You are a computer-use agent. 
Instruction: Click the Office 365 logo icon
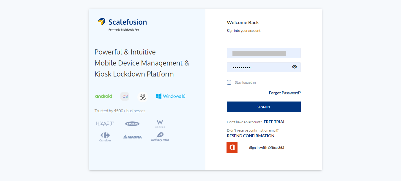[x=232, y=147]
